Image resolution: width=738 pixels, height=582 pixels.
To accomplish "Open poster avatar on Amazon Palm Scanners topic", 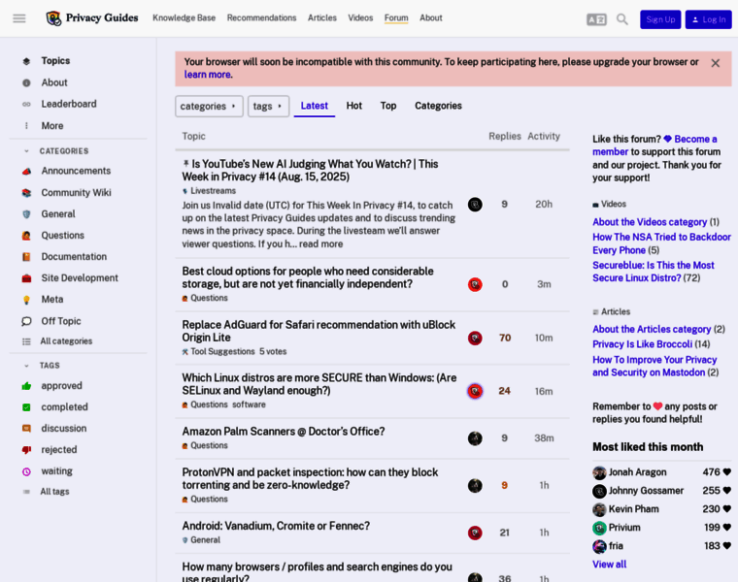I will [x=475, y=438].
